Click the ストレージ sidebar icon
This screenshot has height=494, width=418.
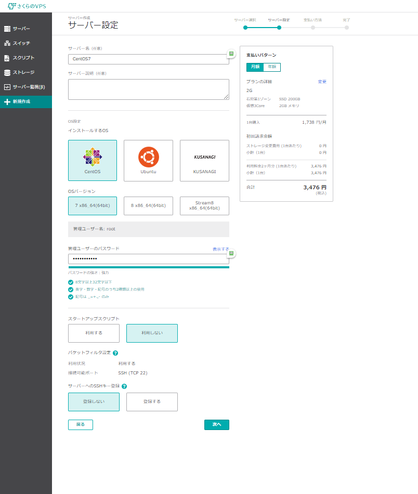point(7,72)
